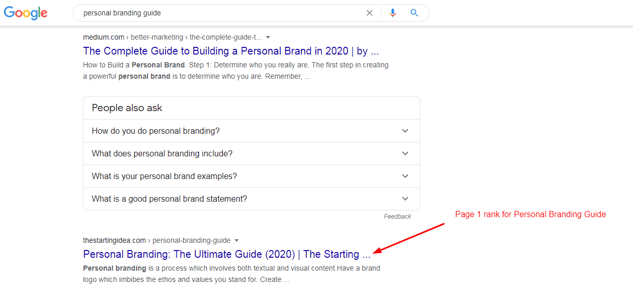The image size is (633, 284).
Task: Click the blue search magnifier icon
Action: click(x=414, y=13)
